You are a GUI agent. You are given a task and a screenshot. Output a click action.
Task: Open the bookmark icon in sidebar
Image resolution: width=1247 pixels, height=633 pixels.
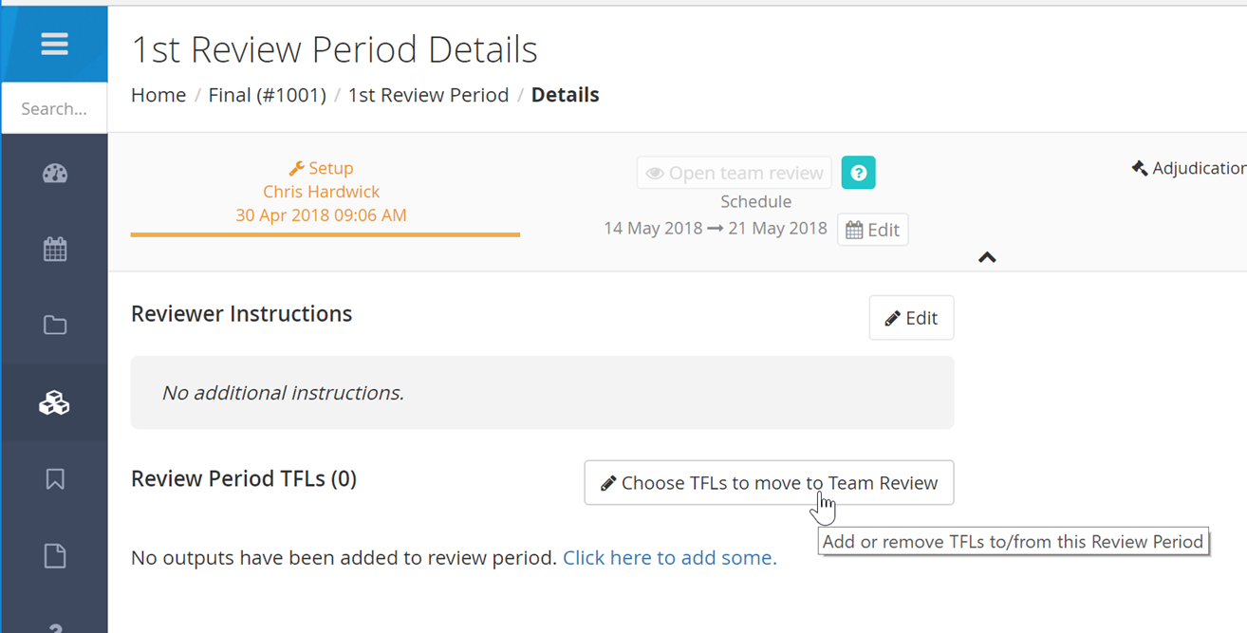(55, 478)
